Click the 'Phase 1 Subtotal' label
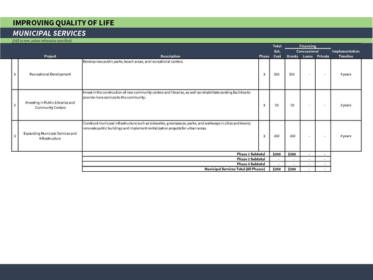Screen dimensions: 373x280 click(250, 154)
